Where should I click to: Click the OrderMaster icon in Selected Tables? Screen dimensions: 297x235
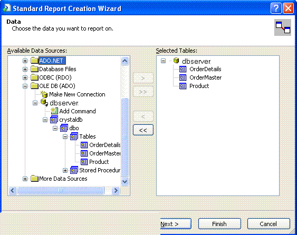[183, 77]
